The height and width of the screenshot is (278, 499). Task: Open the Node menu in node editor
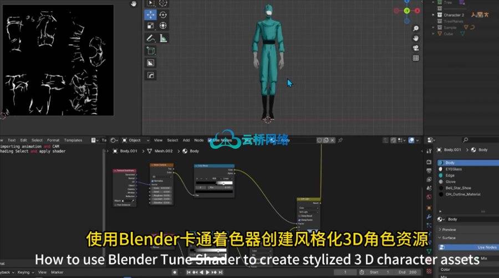click(198, 140)
